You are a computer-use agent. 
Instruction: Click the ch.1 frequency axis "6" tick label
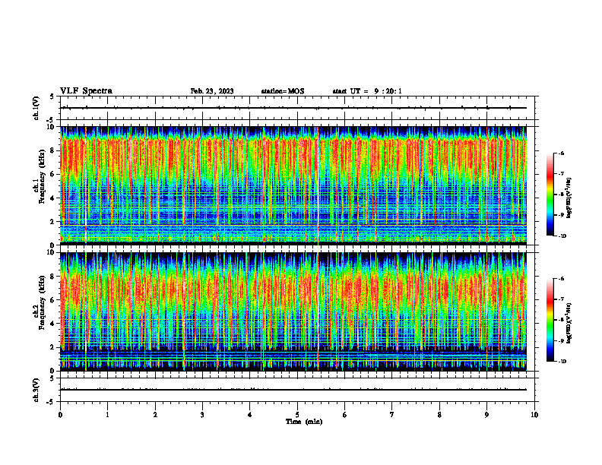tap(53, 174)
